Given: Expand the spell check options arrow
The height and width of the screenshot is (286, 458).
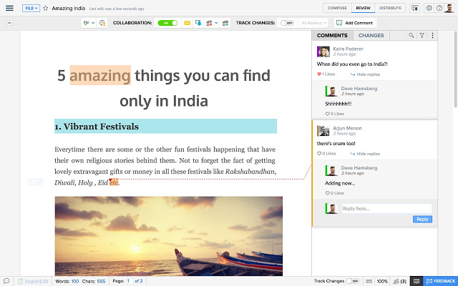Looking at the screenshot, I should click(93, 23).
